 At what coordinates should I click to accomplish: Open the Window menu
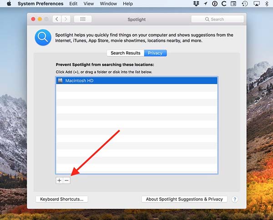[108, 4]
